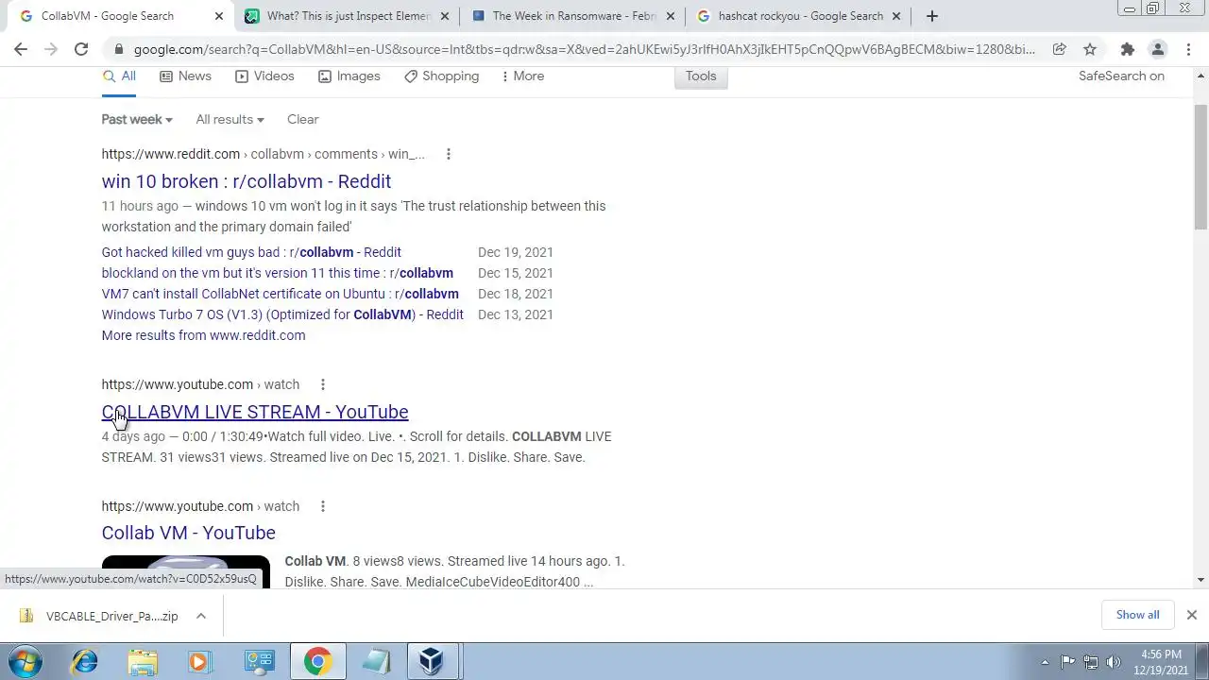The width and height of the screenshot is (1209, 680).
Task: Open Windows Explorer folder in taskbar
Action: click(x=143, y=662)
